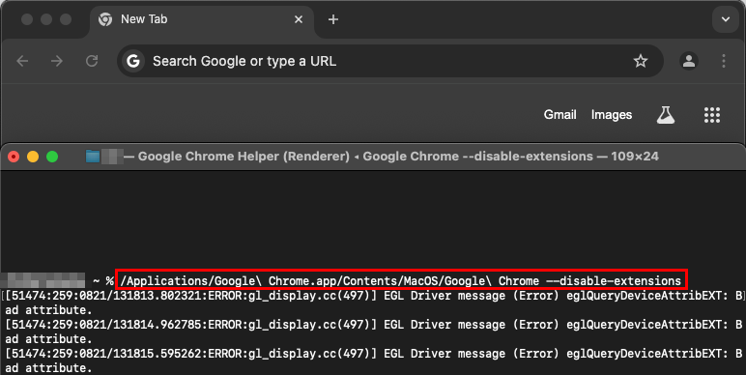746x375 pixels.
Task: Click the folder icon in Terminal title bar
Action: 93,157
